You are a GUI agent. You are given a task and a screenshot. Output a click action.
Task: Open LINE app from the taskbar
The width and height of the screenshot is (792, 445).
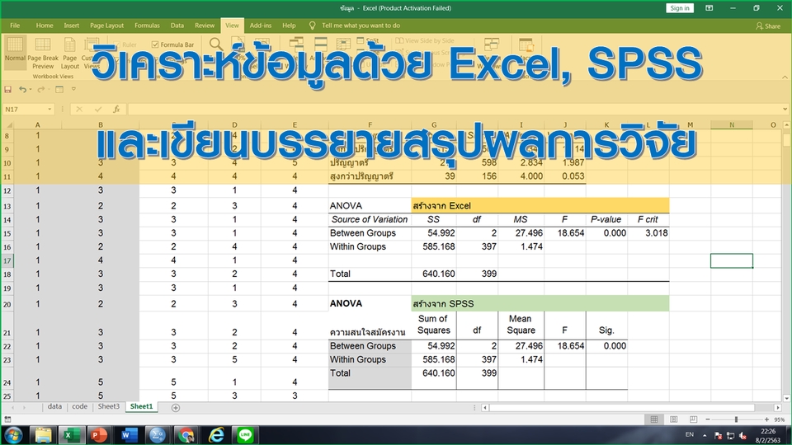245,435
